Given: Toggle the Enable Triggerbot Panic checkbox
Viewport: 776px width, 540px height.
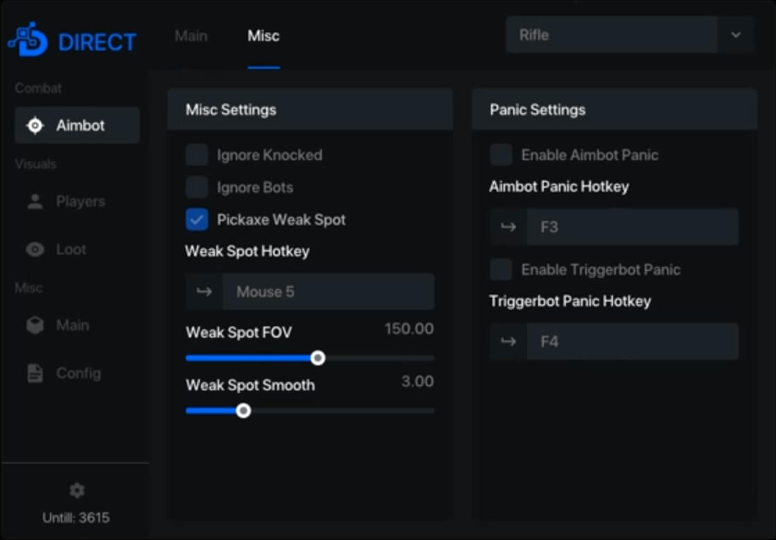Looking at the screenshot, I should [x=501, y=270].
